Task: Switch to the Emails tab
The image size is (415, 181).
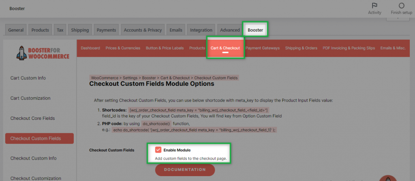Action: (x=176, y=30)
